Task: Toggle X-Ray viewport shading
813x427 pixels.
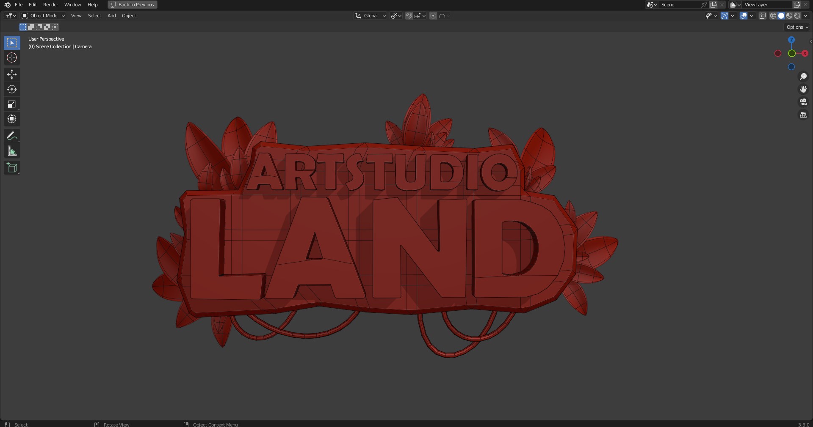Action: (763, 16)
